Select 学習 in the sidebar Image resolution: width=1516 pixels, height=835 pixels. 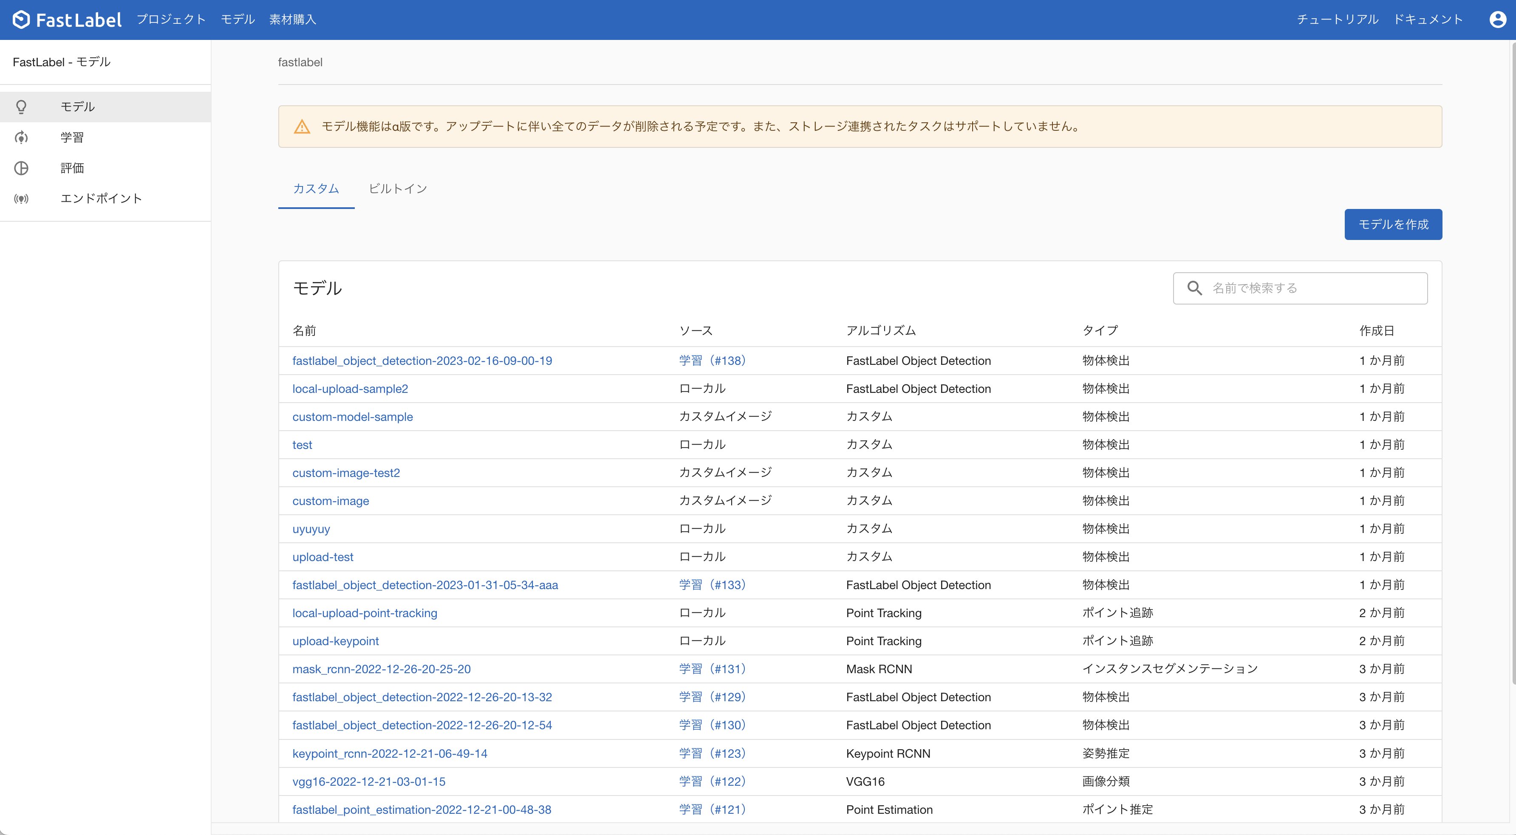pyautogui.click(x=105, y=137)
